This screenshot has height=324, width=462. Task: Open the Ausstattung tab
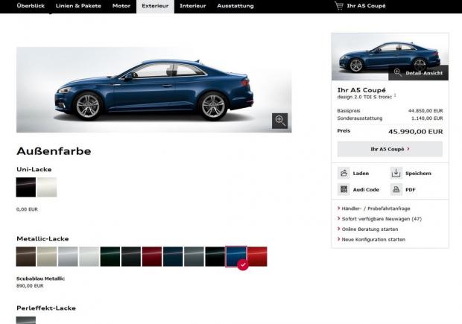click(235, 6)
